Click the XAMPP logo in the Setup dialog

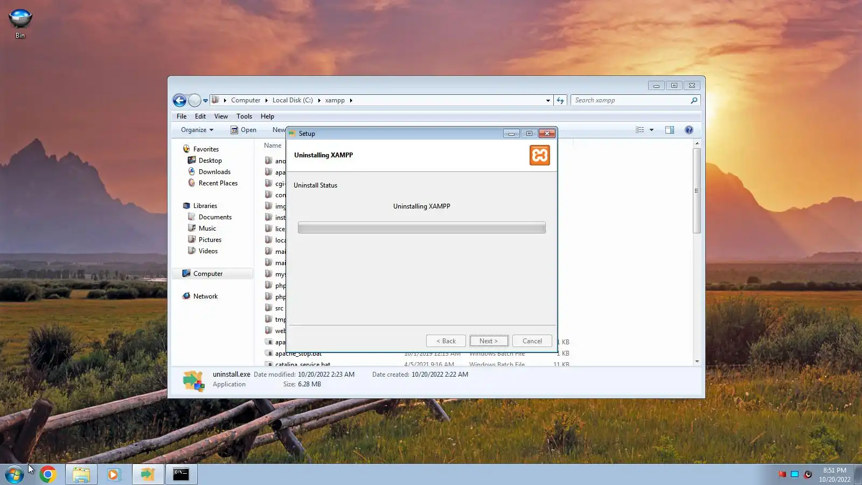tap(540, 155)
